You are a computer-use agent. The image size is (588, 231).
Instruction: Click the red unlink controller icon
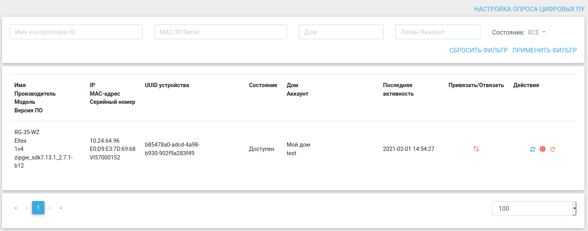pos(476,149)
